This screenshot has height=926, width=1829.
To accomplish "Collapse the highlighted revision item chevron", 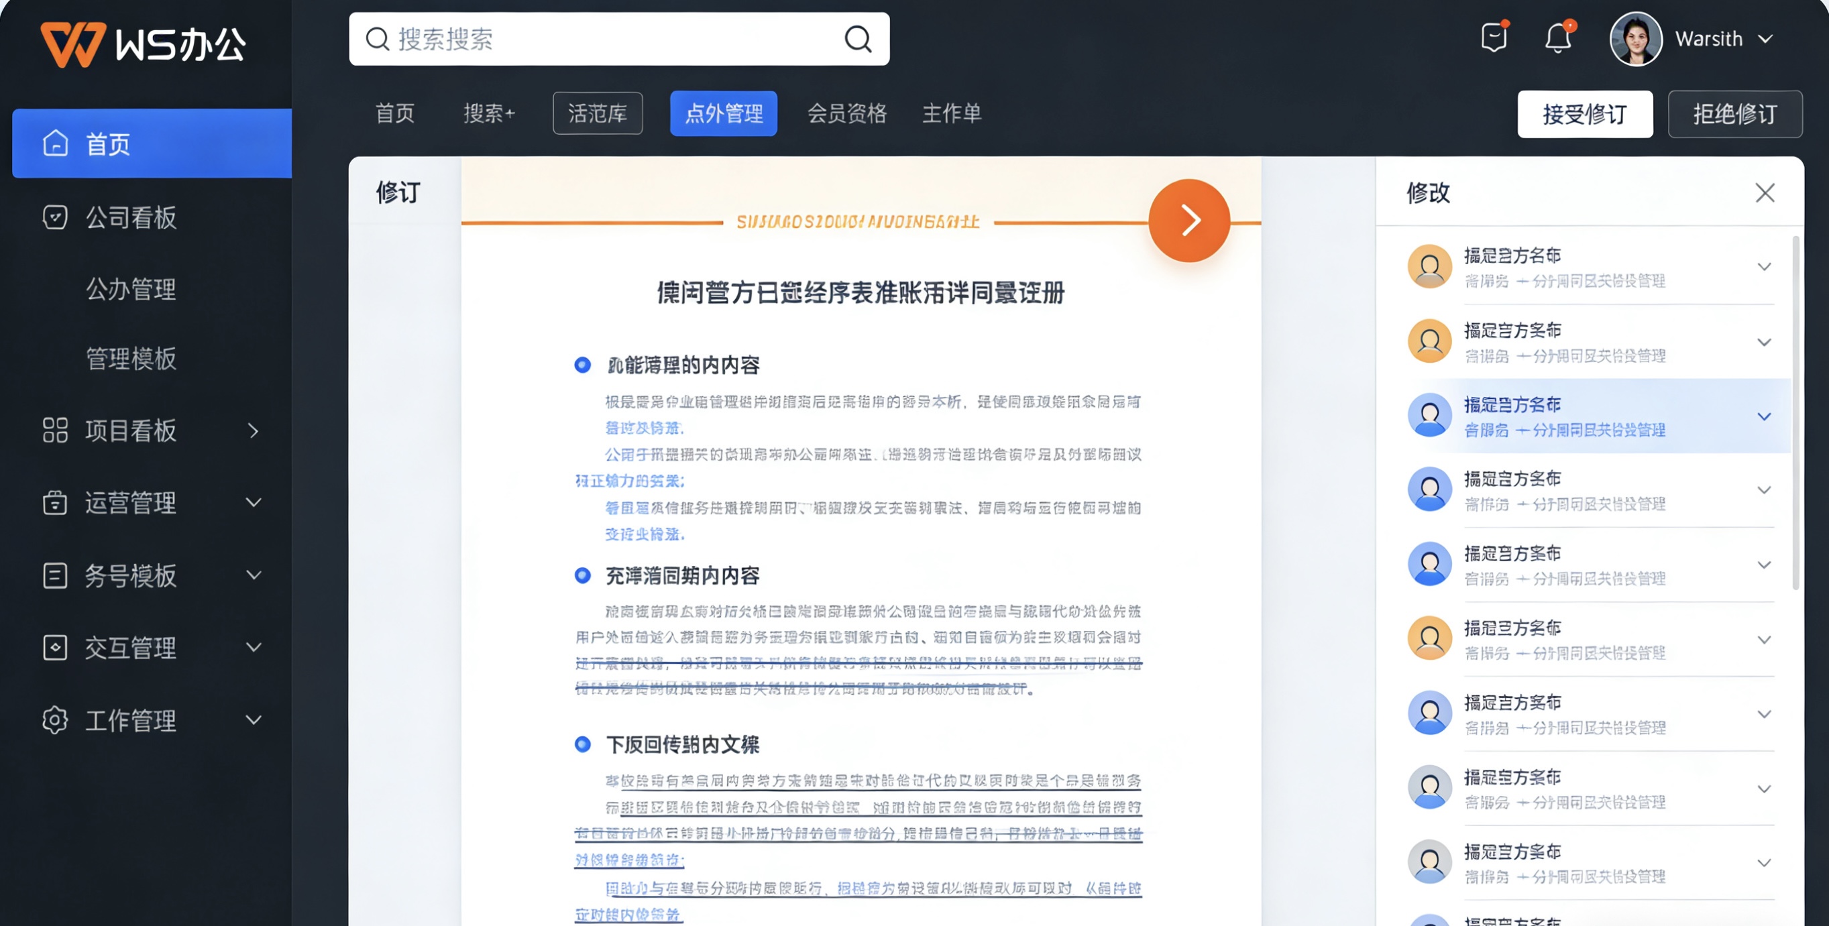I will (x=1766, y=416).
